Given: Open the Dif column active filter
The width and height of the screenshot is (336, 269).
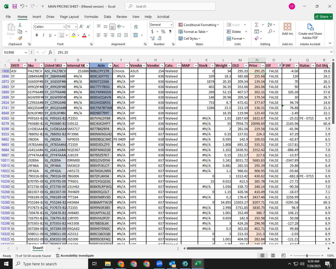Looking at the screenshot, I should [x=280, y=65].
